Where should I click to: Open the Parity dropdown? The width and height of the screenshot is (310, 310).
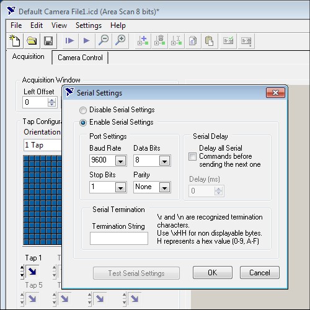click(x=164, y=188)
